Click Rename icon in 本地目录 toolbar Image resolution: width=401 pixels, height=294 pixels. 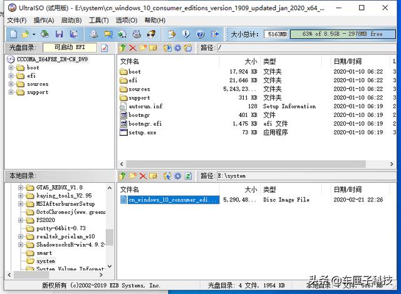pos(153,176)
